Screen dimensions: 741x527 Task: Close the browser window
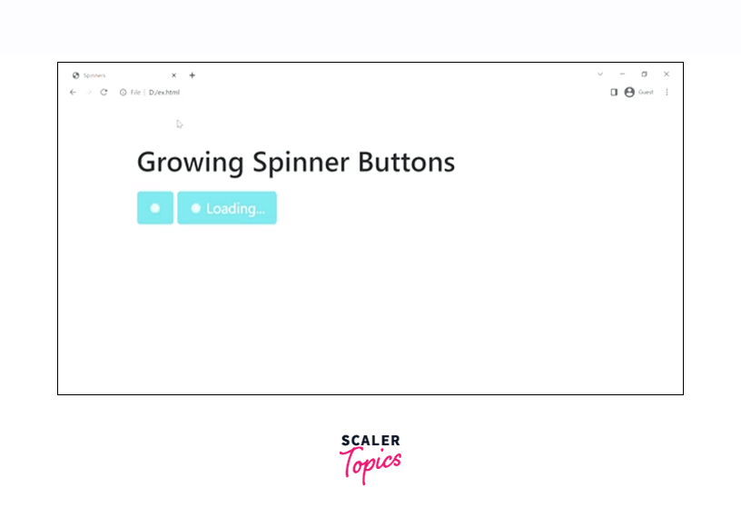[666, 74]
